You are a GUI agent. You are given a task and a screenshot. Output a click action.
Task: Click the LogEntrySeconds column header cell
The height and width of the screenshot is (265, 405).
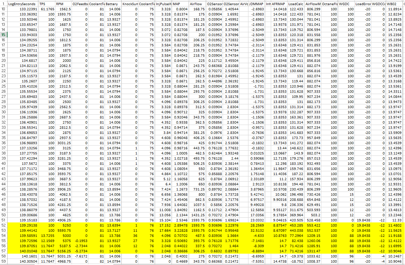tap(22, 4)
